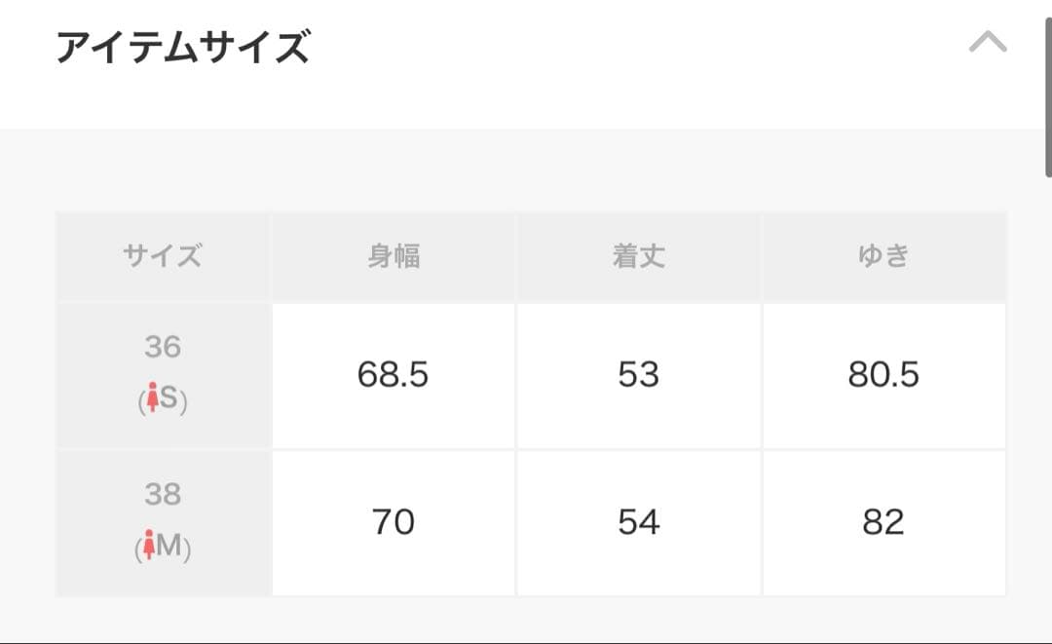
Task: Click the M size label text
Action: (169, 548)
